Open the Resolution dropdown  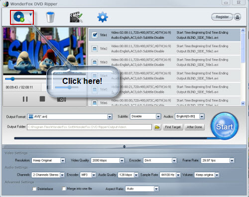63,160
